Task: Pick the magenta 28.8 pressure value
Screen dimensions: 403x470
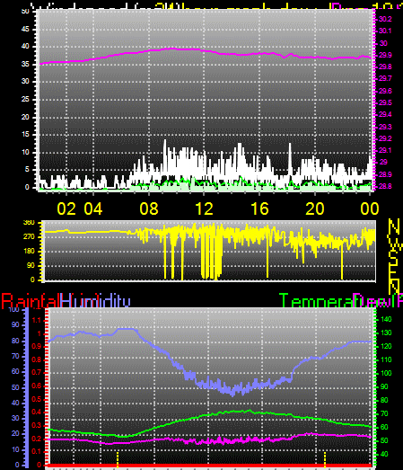Action: tap(385, 186)
